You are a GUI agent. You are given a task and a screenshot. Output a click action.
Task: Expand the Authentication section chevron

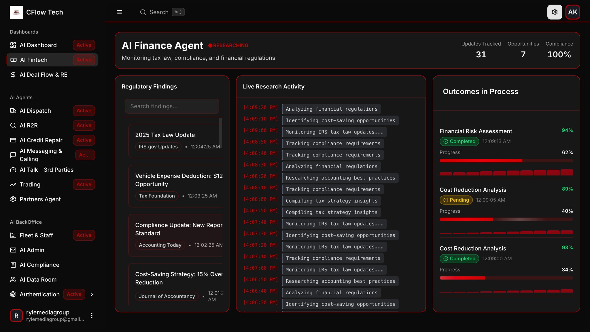click(x=92, y=294)
